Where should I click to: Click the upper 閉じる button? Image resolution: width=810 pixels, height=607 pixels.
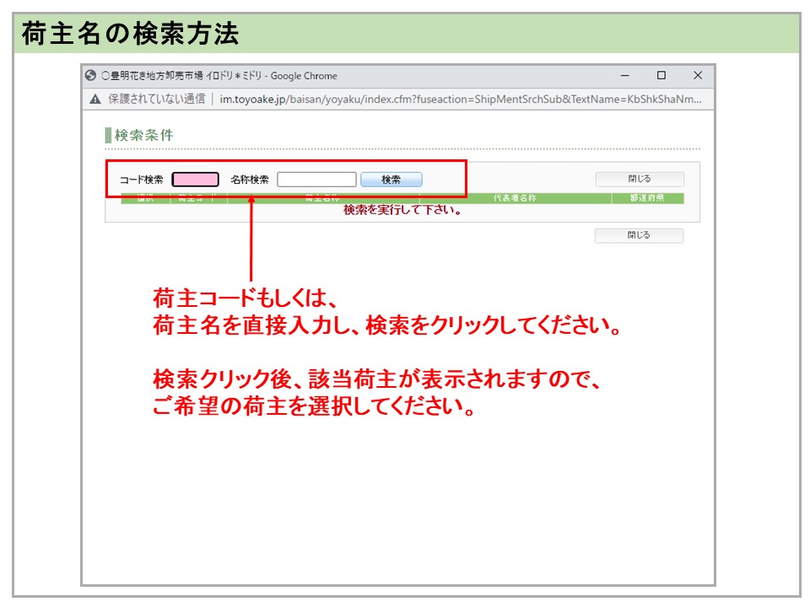coord(640,180)
